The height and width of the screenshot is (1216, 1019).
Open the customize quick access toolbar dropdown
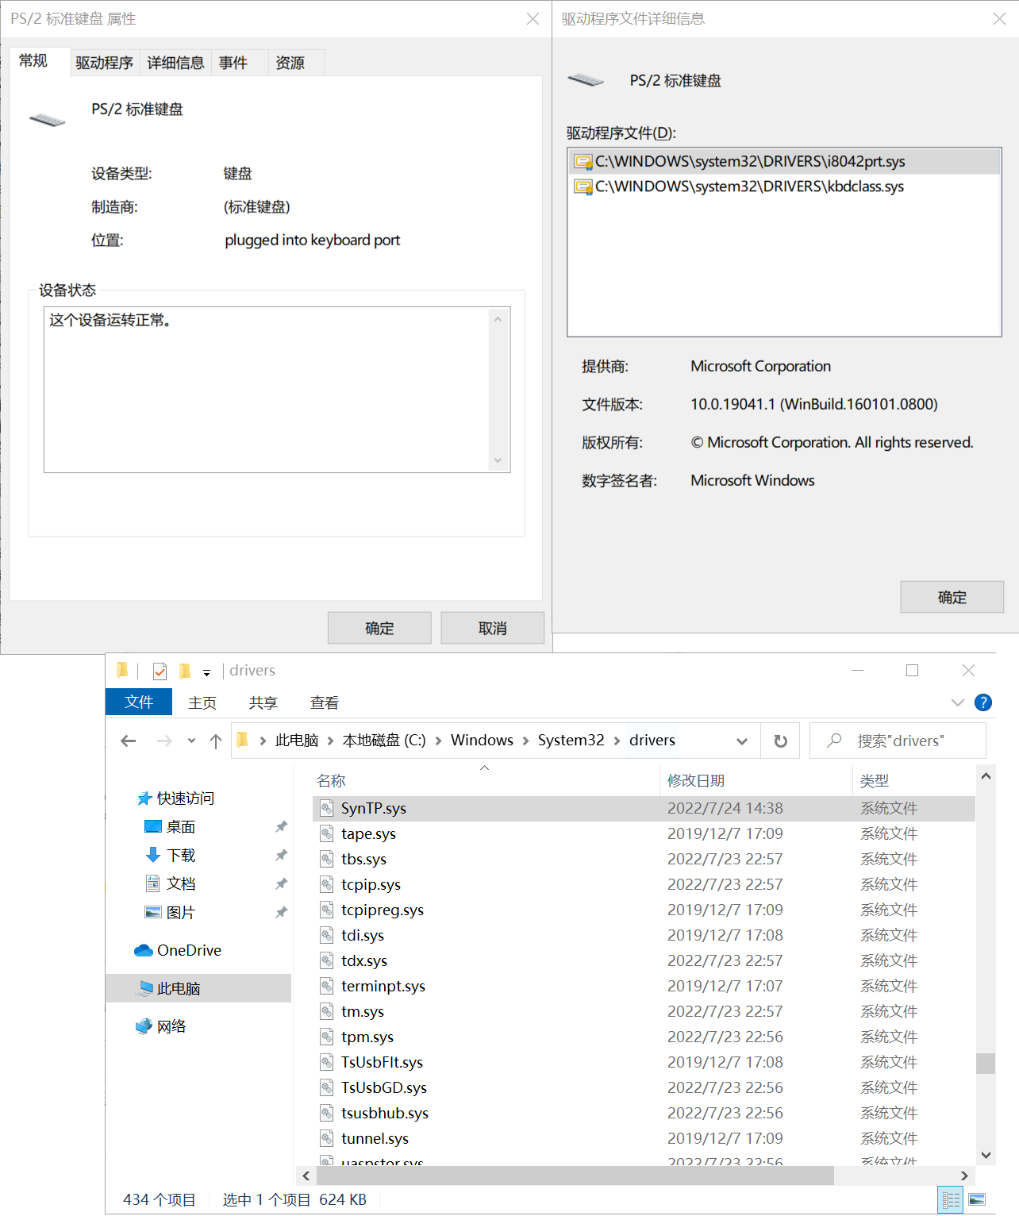tap(206, 673)
